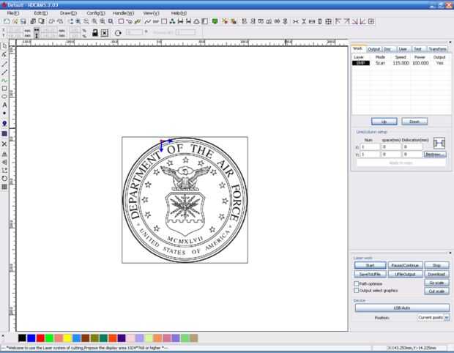
Task: Switch to the Transform tab
Action: tap(437, 49)
